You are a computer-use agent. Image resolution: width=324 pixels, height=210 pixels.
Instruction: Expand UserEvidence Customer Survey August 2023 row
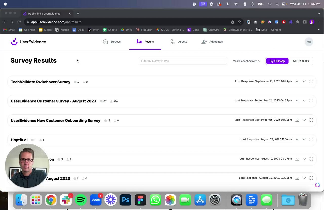pyautogui.click(x=304, y=101)
